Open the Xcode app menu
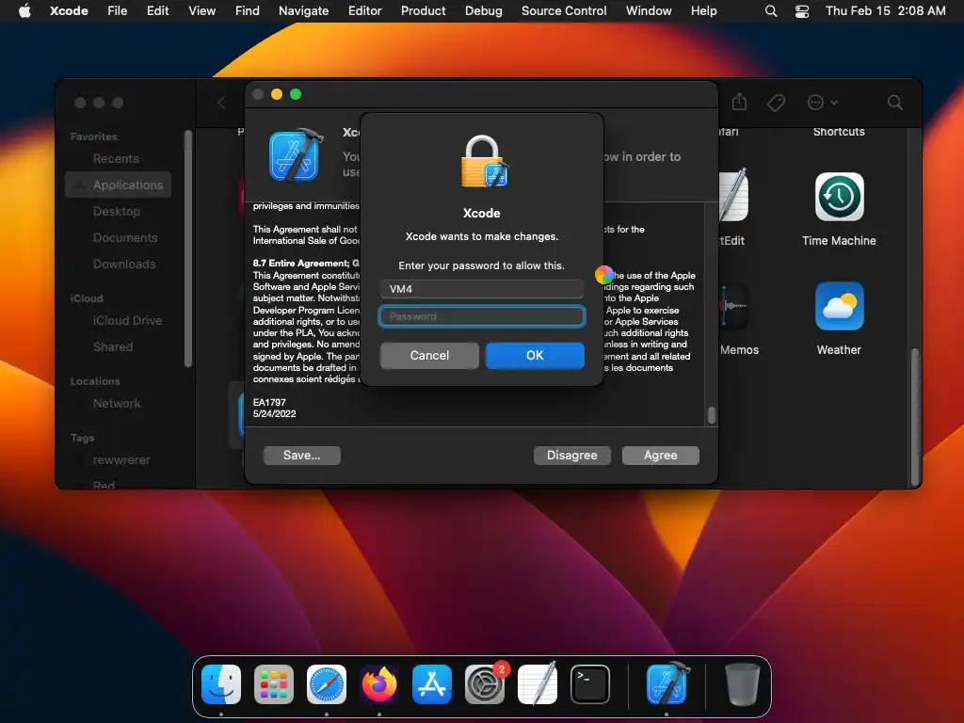The image size is (964, 723). tap(69, 10)
